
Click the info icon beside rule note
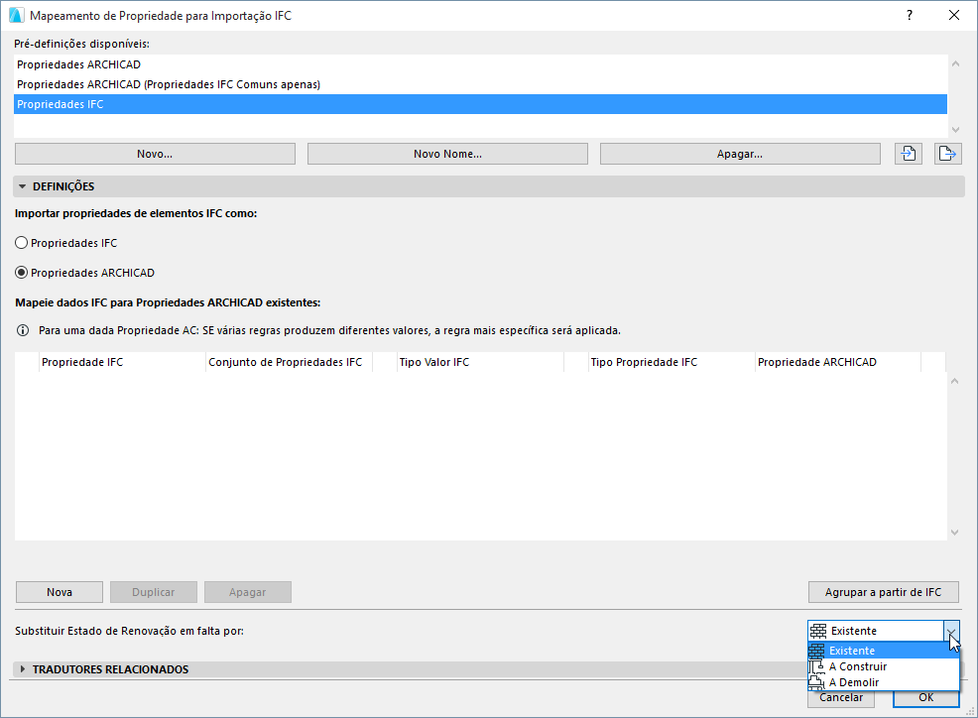pos(23,330)
